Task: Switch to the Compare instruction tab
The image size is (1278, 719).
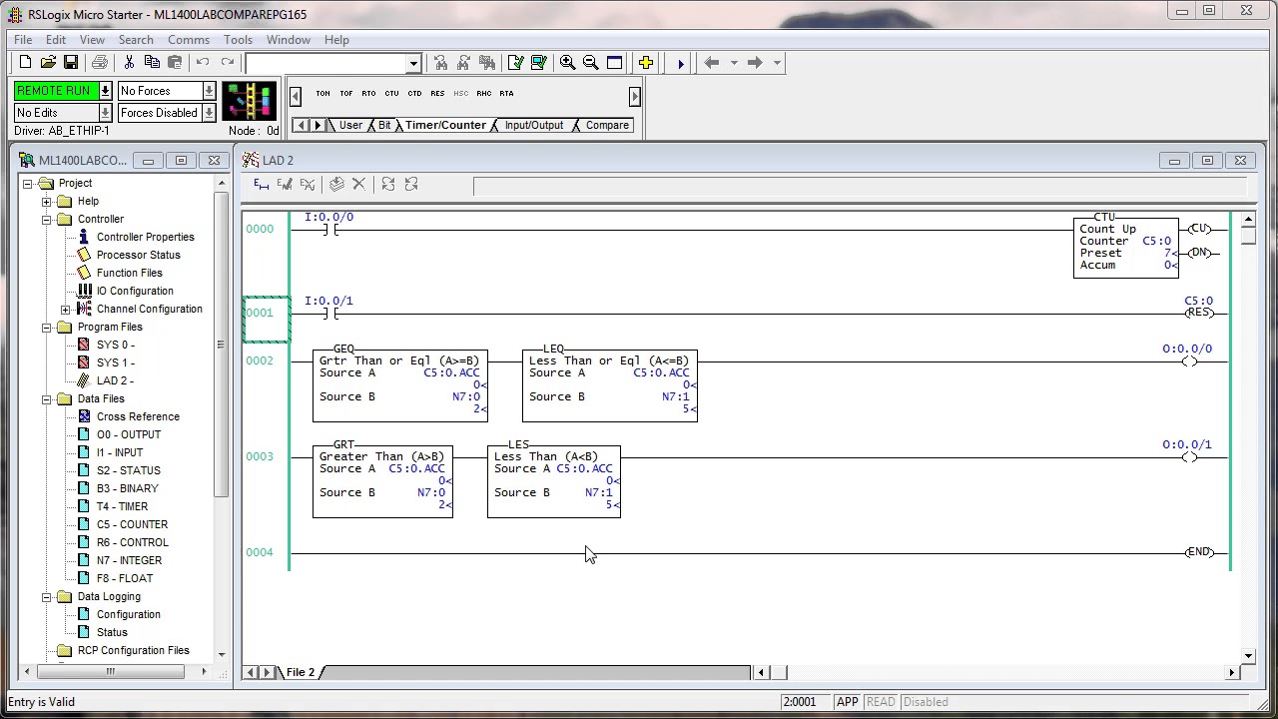Action: pyautogui.click(x=607, y=126)
